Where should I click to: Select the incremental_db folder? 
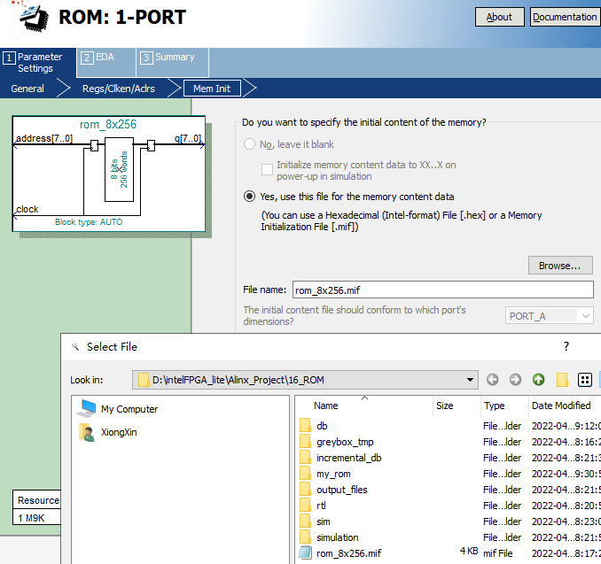348,458
